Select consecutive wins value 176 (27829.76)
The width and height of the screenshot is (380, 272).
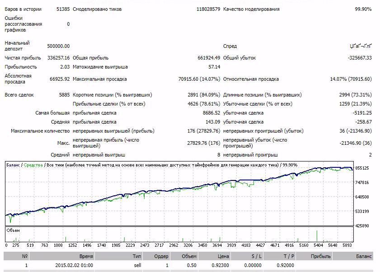[204, 131]
